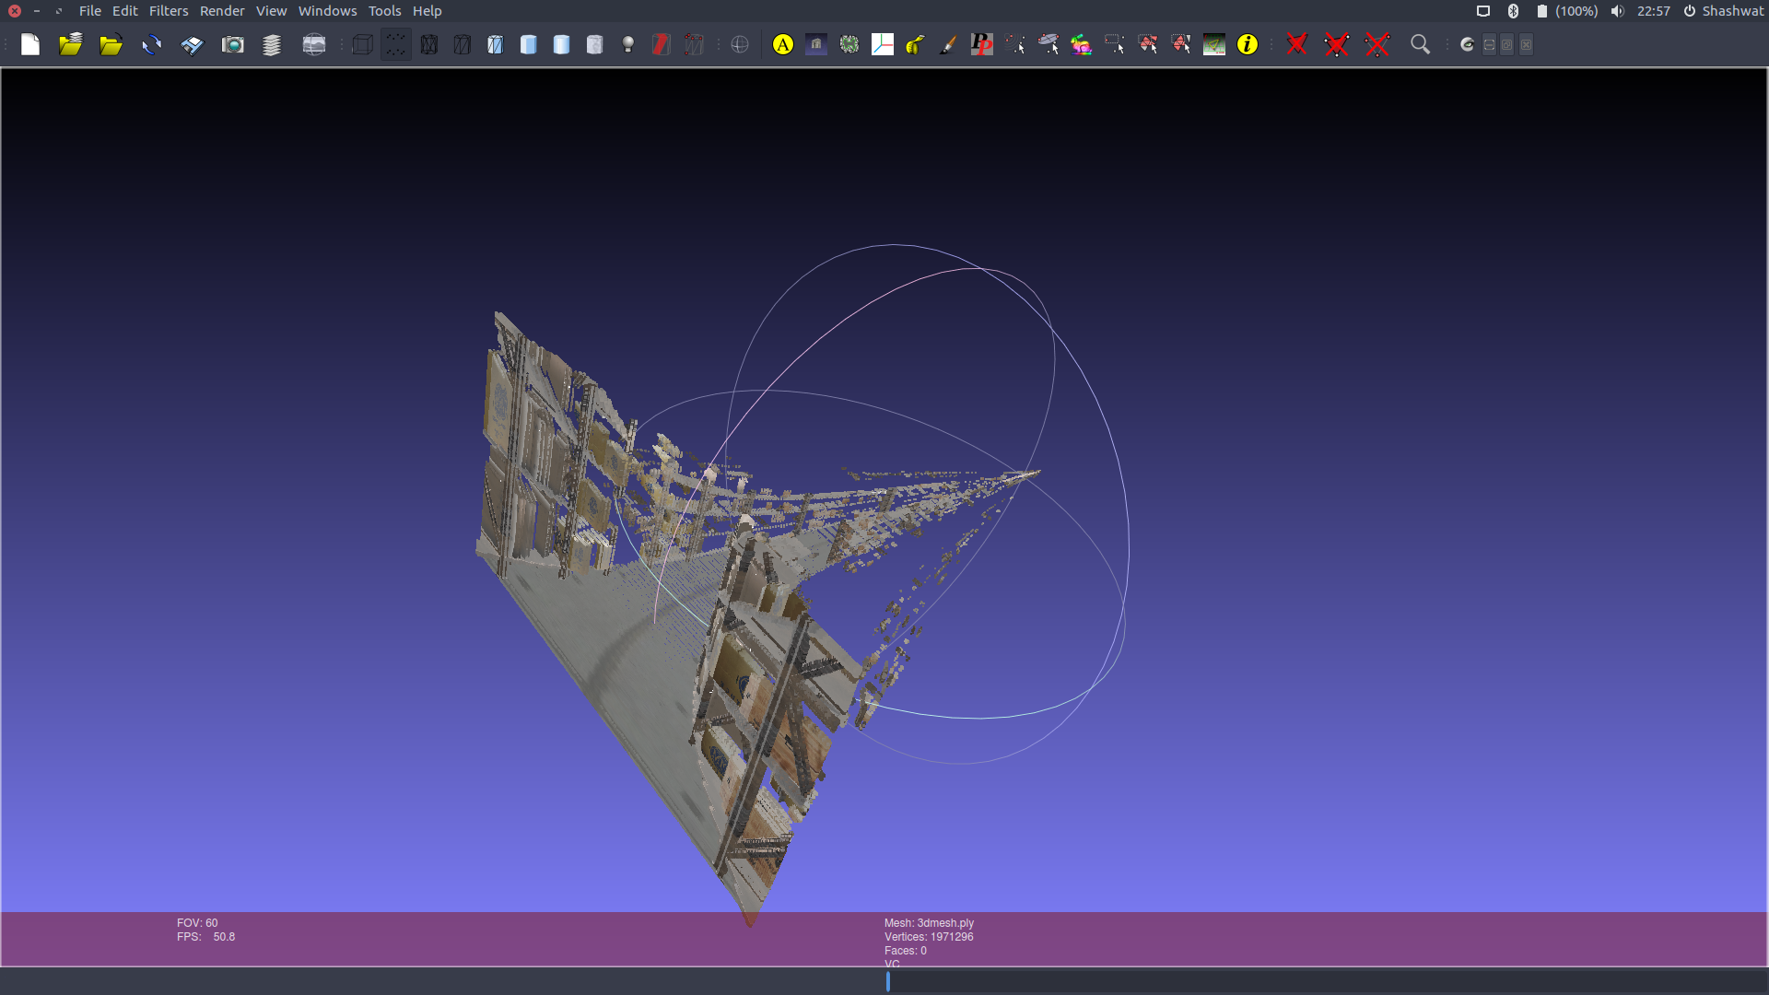Click Delete Selected Faces red X
The width and height of the screenshot is (1769, 995).
(1296, 44)
